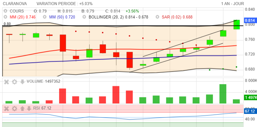This screenshot has width=257, height=127.
Task: Click the 0.680 price axis label
Action: [x=250, y=69]
